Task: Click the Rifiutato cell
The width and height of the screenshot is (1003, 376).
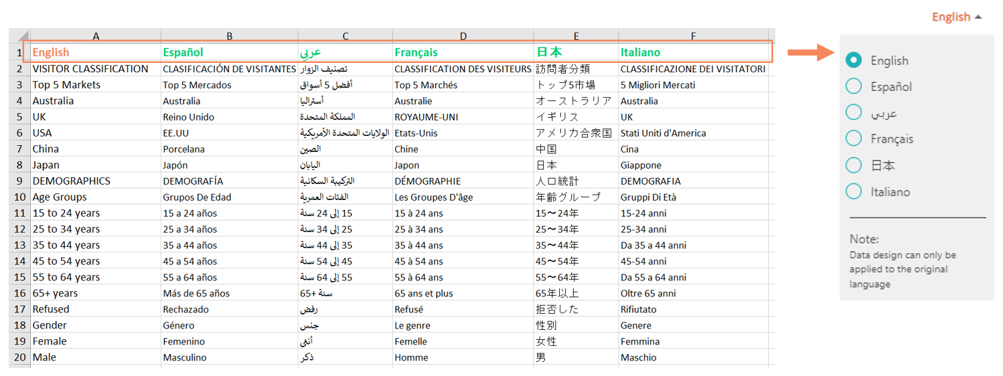Action: [693, 309]
